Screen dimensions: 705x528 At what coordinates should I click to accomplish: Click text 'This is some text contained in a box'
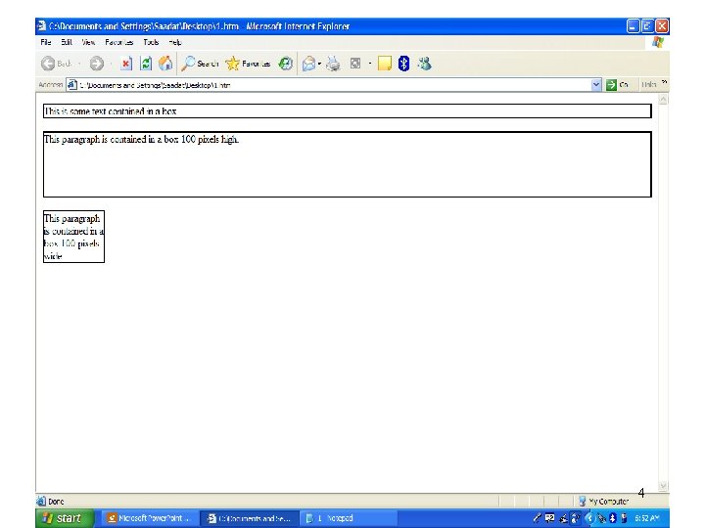click(x=111, y=111)
